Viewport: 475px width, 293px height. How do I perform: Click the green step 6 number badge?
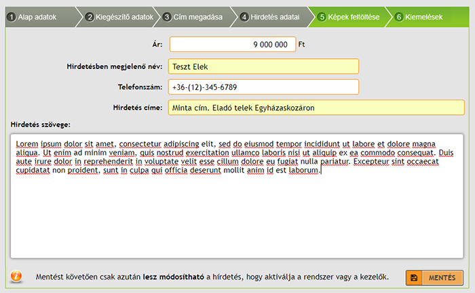tap(399, 16)
